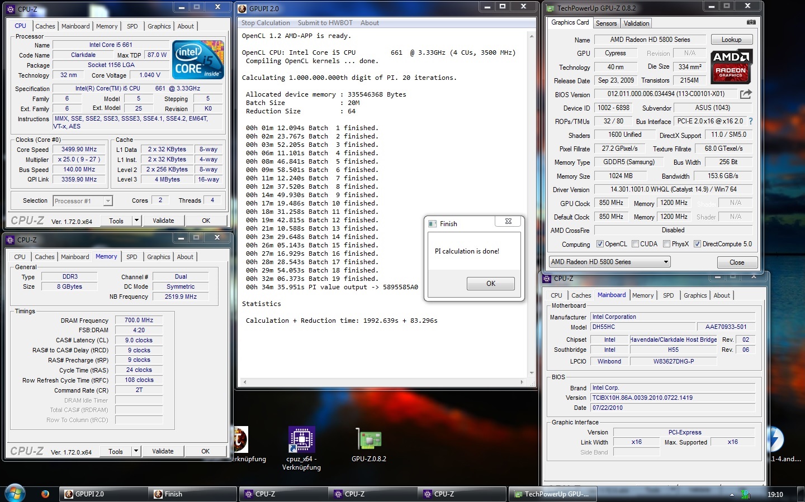Click the Finish dialog title icon
Viewport: 805px width, 502px height.
click(x=433, y=223)
